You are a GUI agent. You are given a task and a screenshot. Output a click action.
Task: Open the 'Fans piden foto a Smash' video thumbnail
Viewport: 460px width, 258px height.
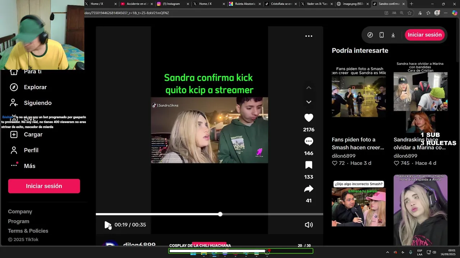(x=359, y=97)
